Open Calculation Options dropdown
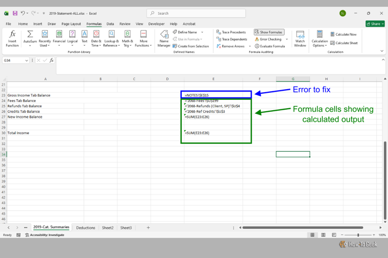Image resolution: width=388 pixels, height=258 pixels. coord(319,38)
